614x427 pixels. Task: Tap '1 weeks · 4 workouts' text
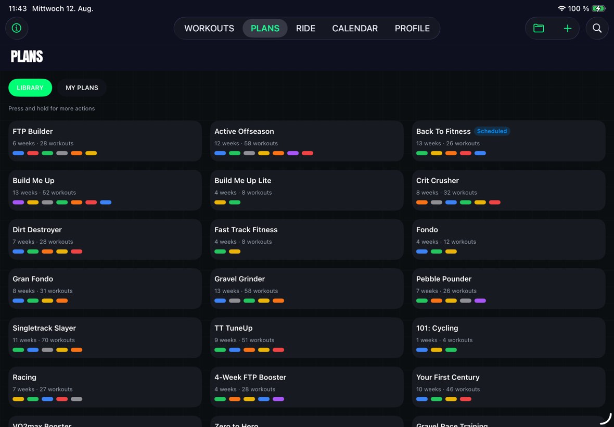coord(444,340)
